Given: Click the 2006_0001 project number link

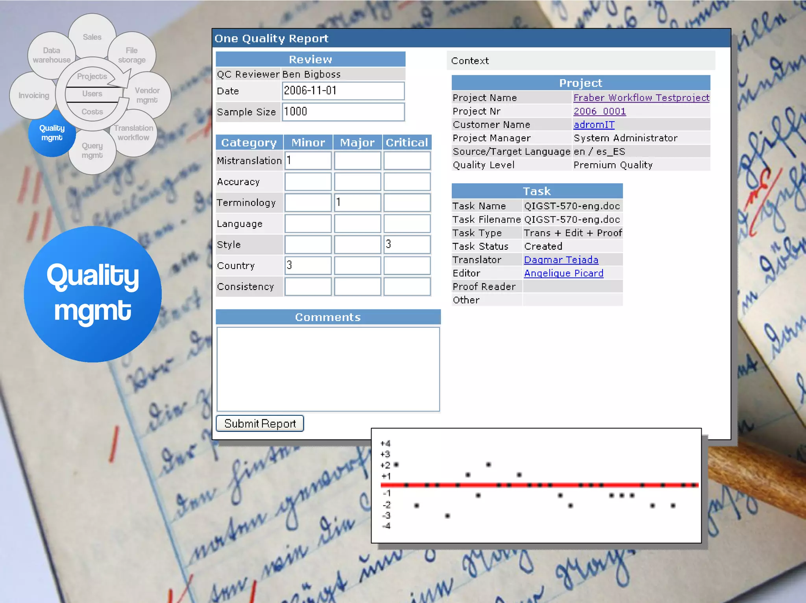Looking at the screenshot, I should [x=599, y=111].
